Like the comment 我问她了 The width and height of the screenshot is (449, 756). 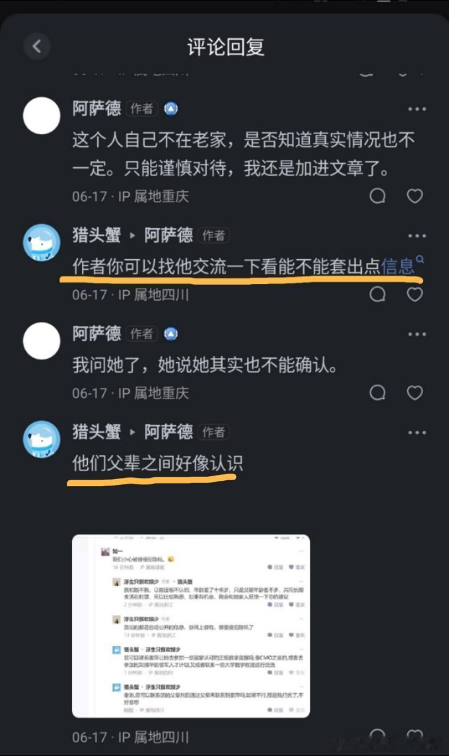[415, 393]
